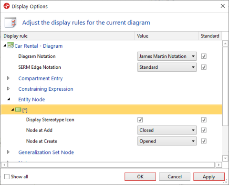Click the horizontal scroll left arrow
The width and height of the screenshot is (229, 185).
(x=4, y=165)
